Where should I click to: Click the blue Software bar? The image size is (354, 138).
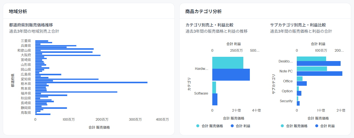pyautogui.click(x=215, y=99)
